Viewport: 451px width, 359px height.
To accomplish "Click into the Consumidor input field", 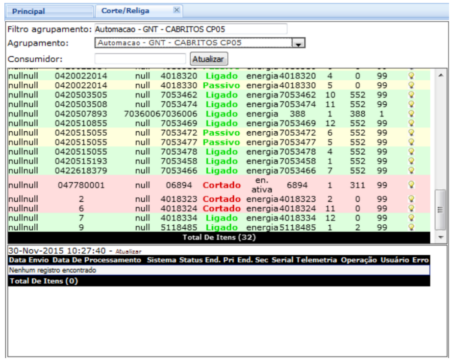I will click(x=140, y=59).
